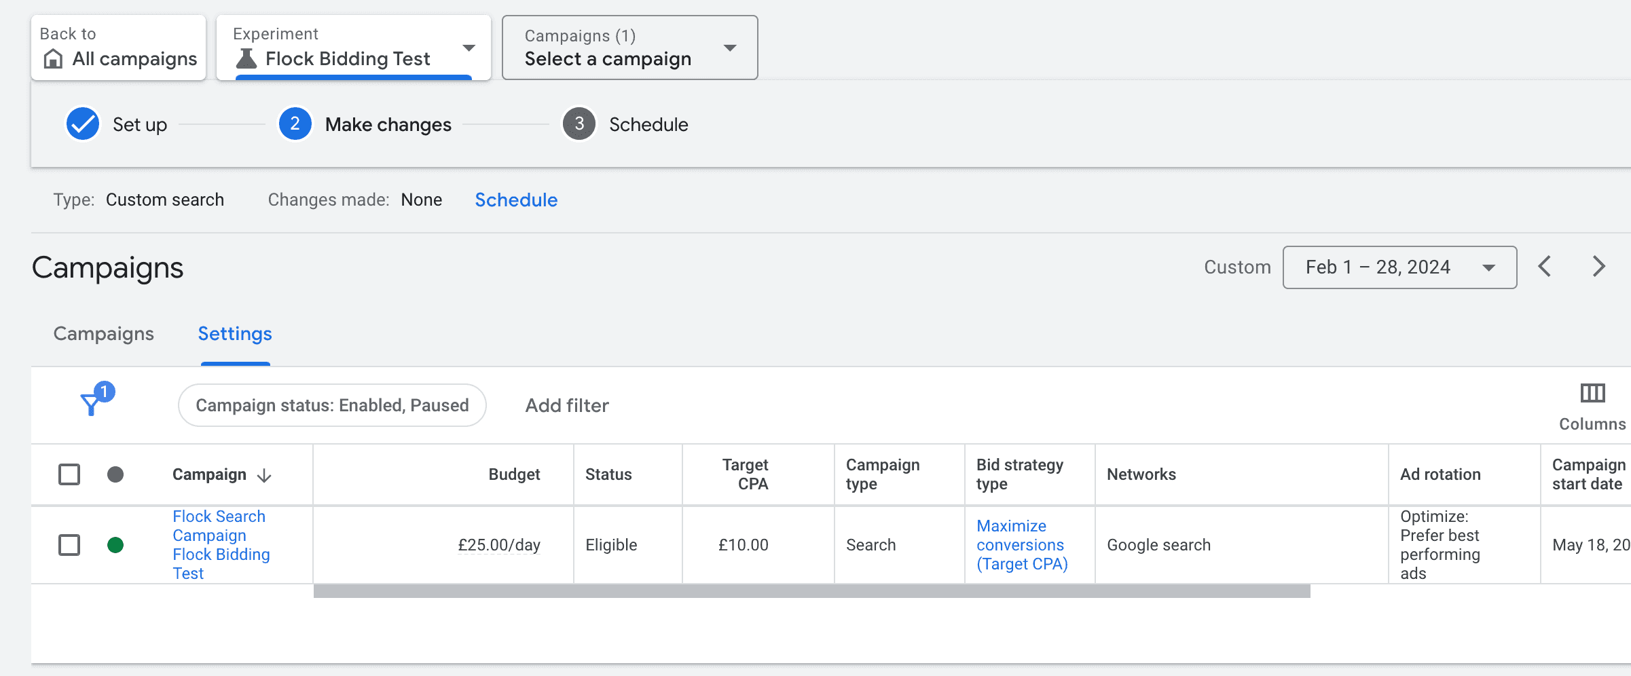Viewport: 1631px width, 676px height.
Task: Select step 2 Make changes circle
Action: coord(294,124)
